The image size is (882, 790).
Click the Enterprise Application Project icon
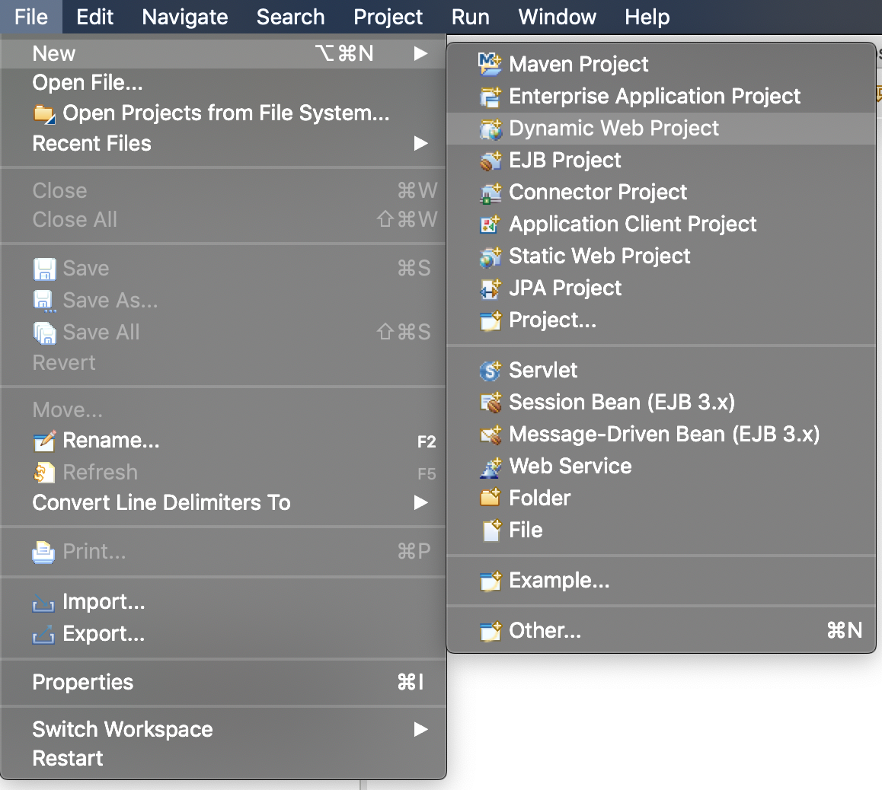coord(490,97)
